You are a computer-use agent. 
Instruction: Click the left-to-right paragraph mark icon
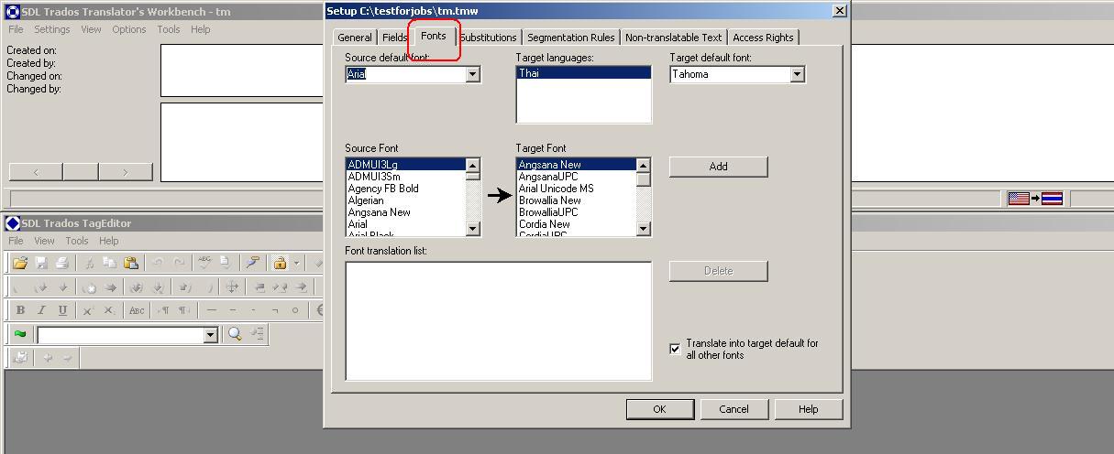coord(163,310)
